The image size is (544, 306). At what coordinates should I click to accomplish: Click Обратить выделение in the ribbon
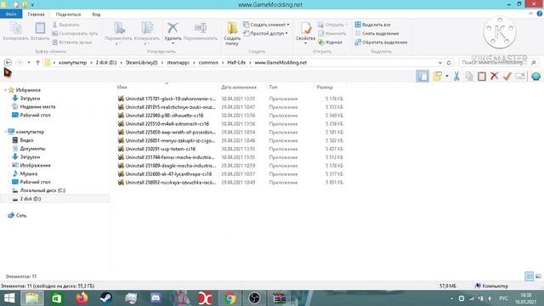(x=381, y=42)
